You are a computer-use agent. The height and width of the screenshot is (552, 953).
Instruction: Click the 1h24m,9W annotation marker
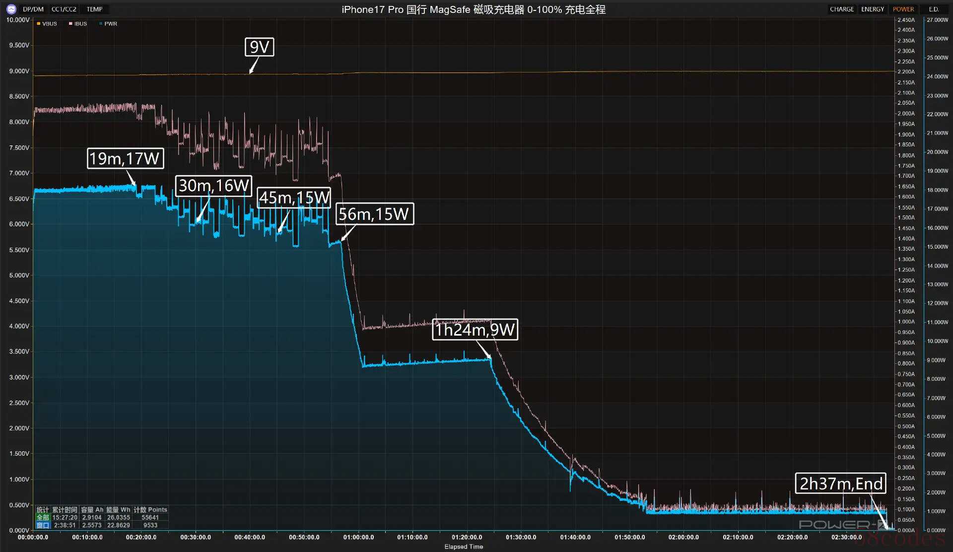click(x=475, y=330)
